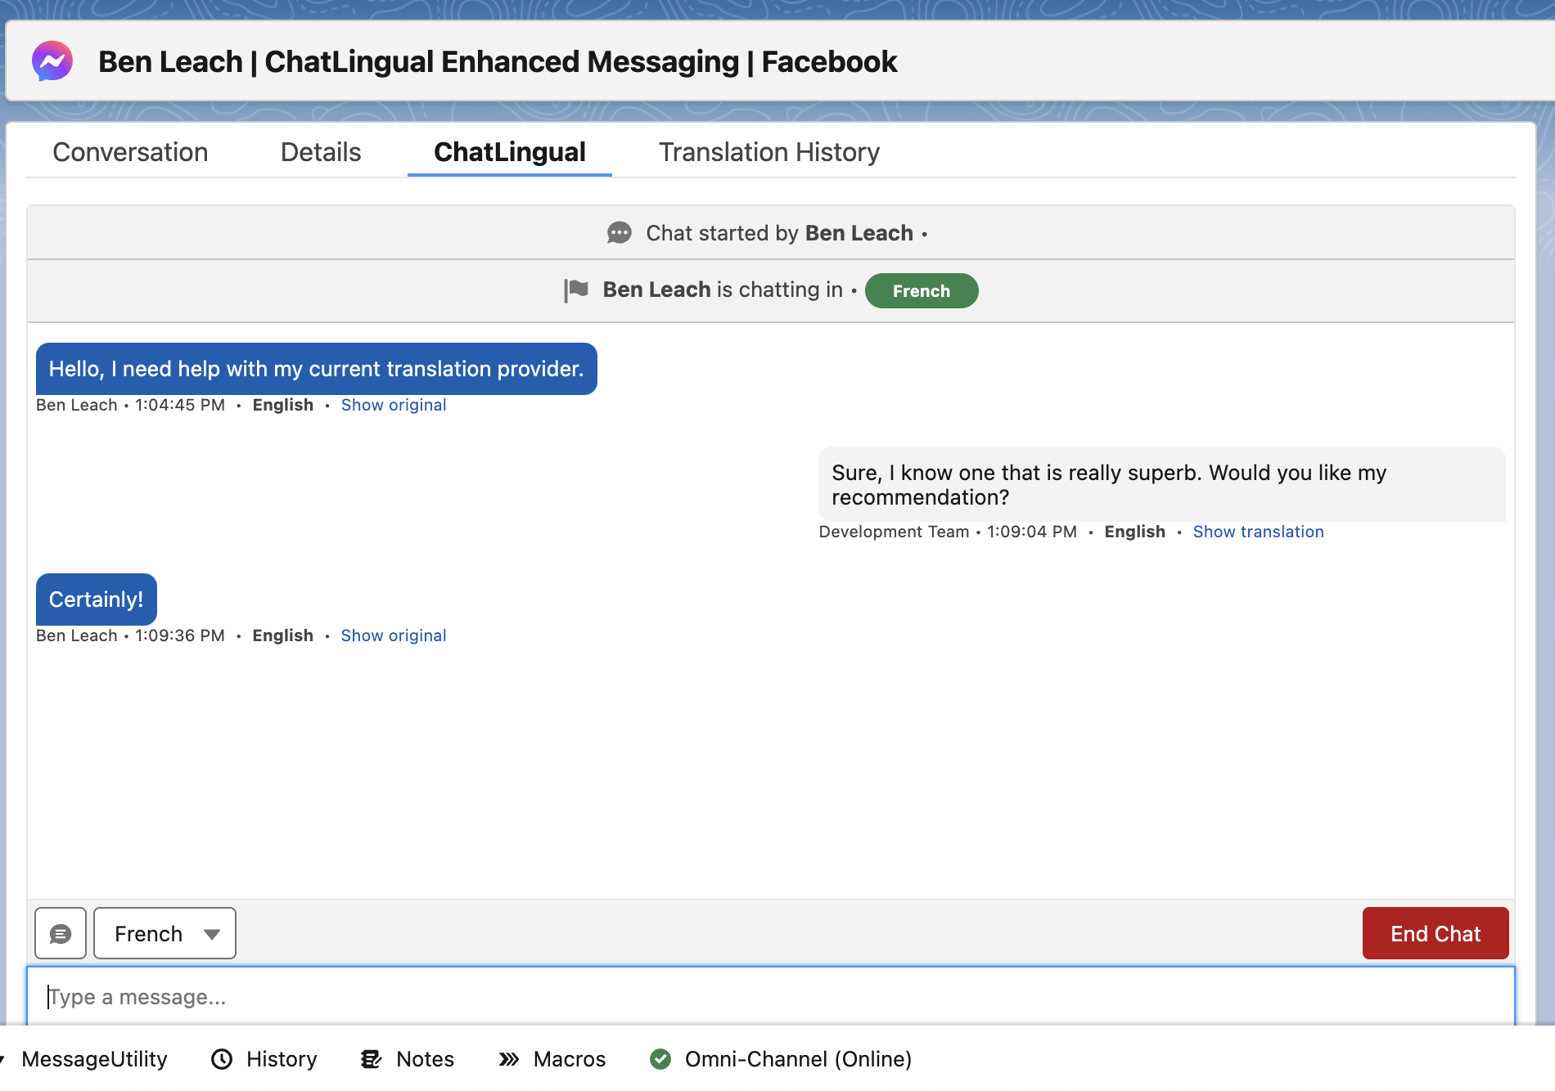Click the 'Hello, I need help' message bubble
Image resolution: width=1555 pixels, height=1091 pixels.
[317, 369]
